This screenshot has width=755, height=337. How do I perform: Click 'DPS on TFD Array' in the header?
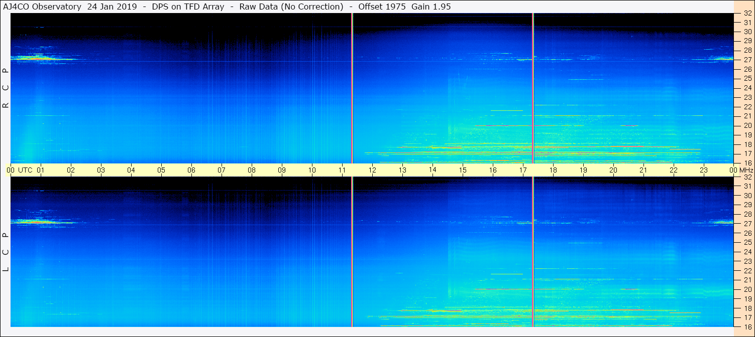[188, 7]
